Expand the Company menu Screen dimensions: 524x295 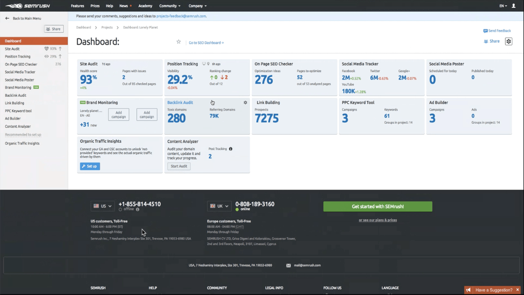198,6
